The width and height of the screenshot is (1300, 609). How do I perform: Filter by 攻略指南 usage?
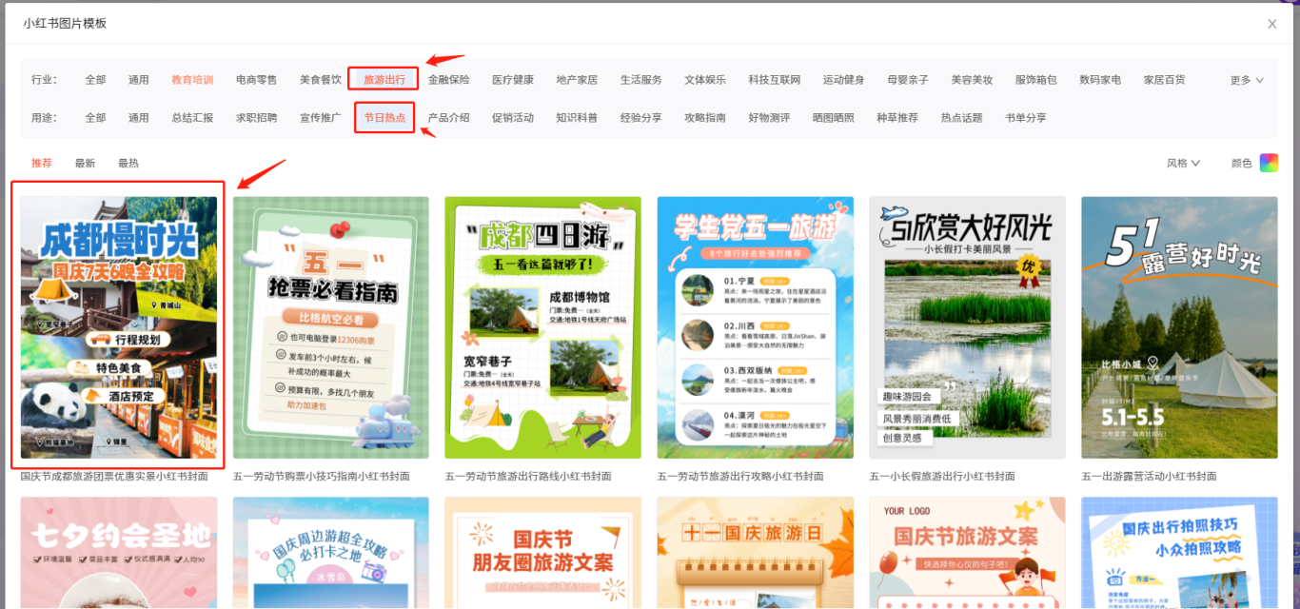704,118
